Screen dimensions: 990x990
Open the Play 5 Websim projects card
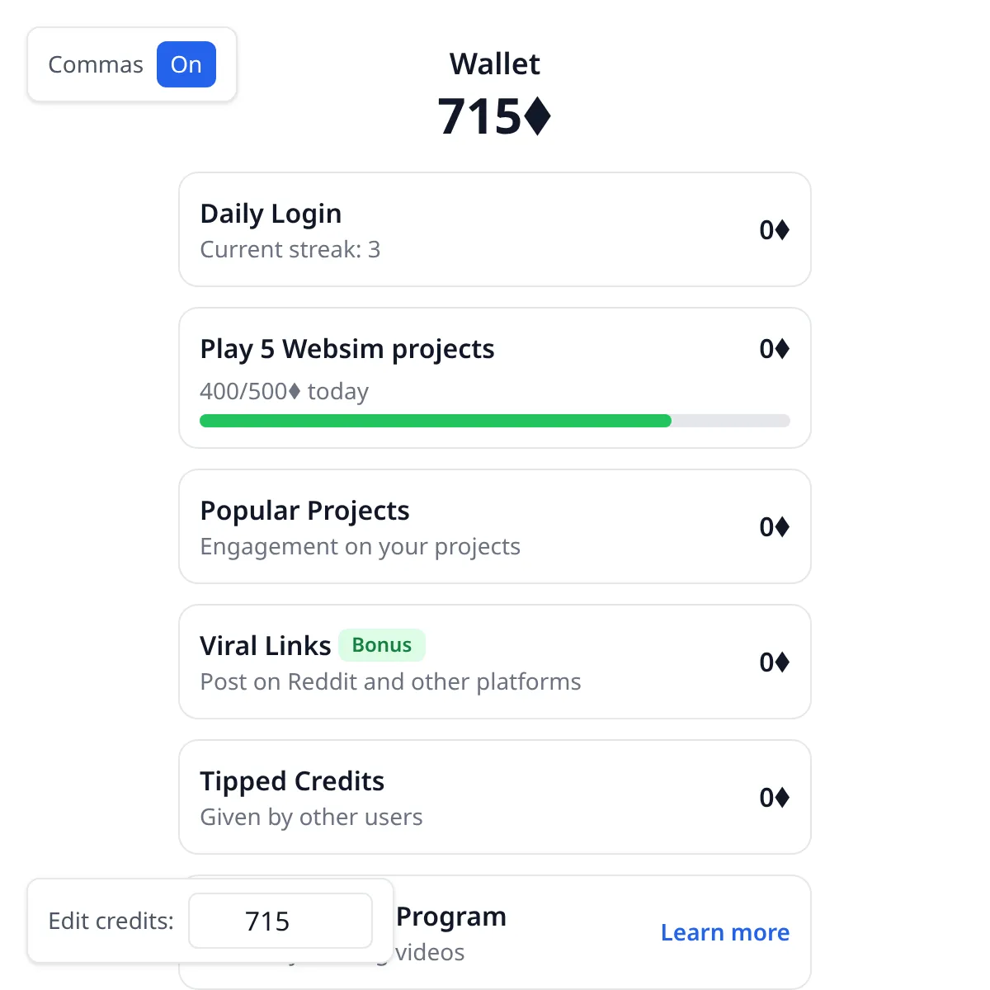pos(495,378)
